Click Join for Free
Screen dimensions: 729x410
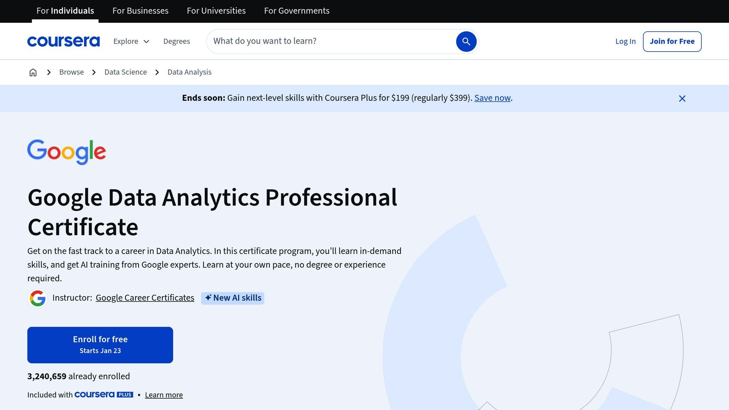coord(672,41)
